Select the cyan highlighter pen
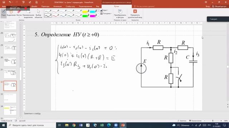This screenshot has height=128, width=229. tap(93, 11)
